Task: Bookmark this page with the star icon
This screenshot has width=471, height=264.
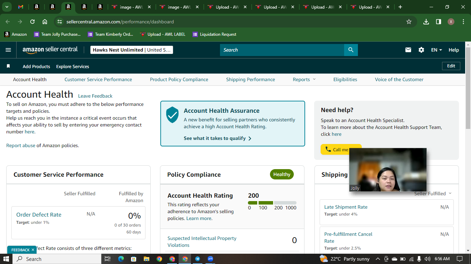Action: (409, 22)
